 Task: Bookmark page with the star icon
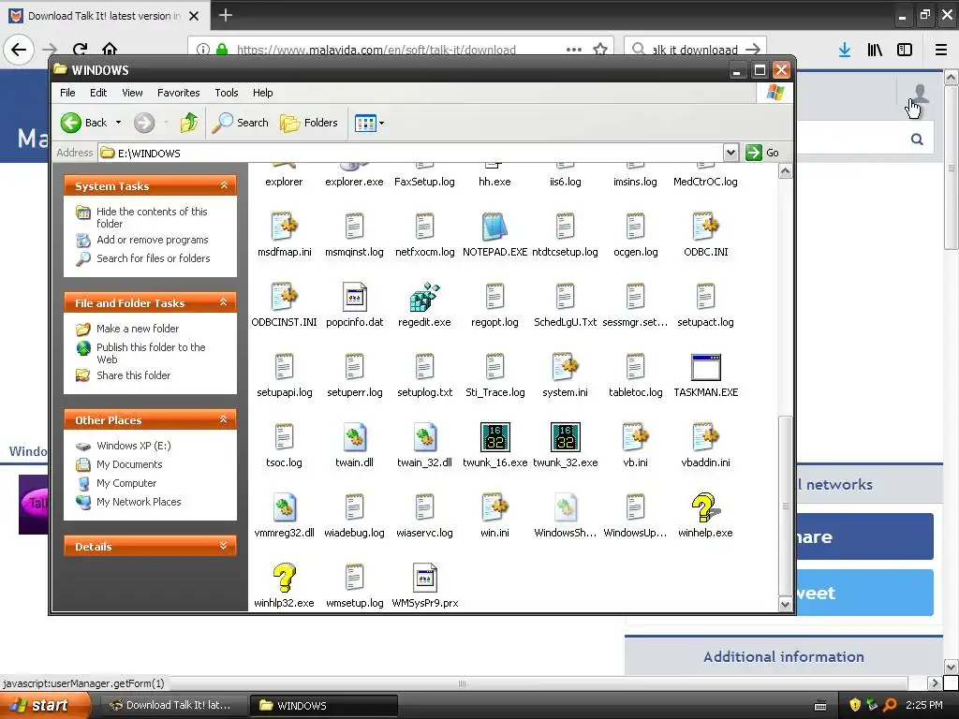pos(600,49)
